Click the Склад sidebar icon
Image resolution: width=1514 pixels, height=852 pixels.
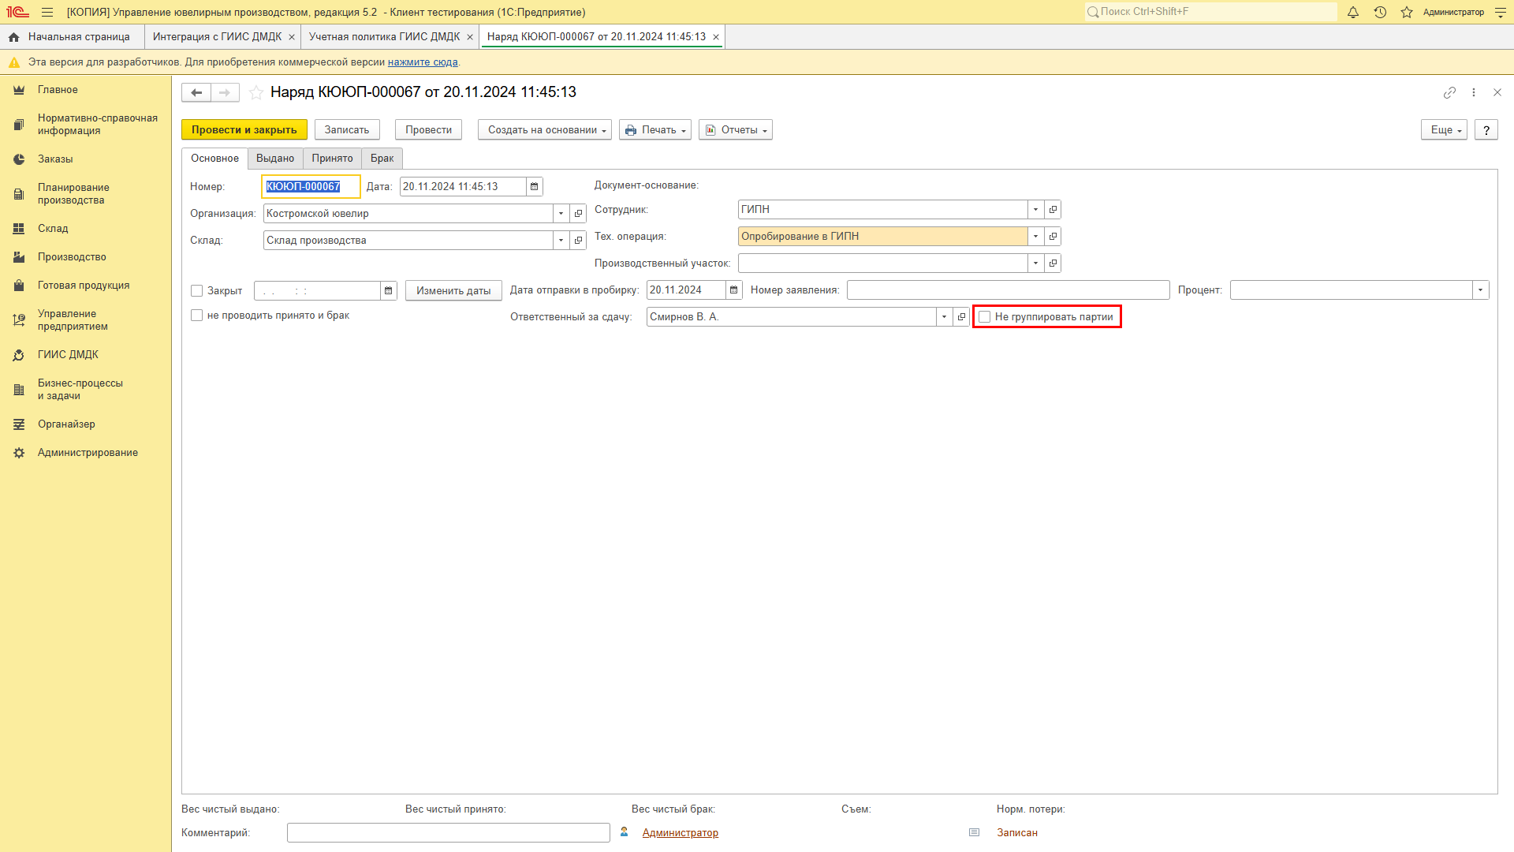tap(19, 229)
